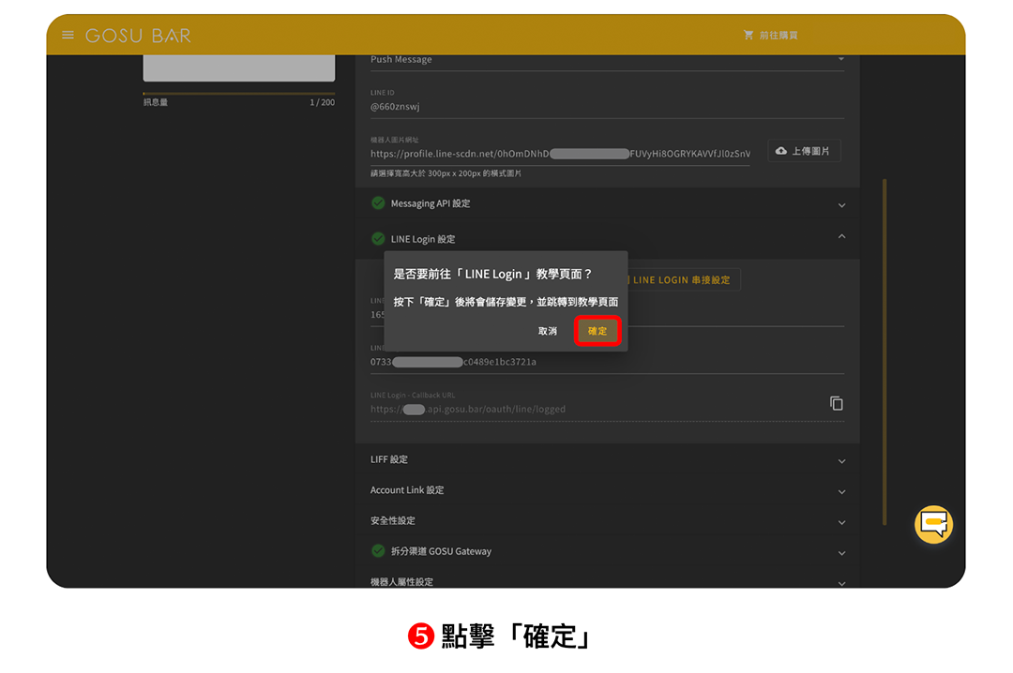Click the 訊息量 progress bar

click(239, 94)
